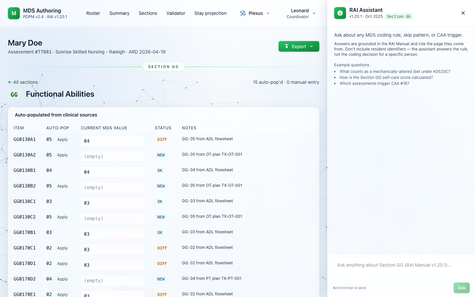
Task: Focus the Ask anything about Section GG field
Action: click(x=401, y=268)
